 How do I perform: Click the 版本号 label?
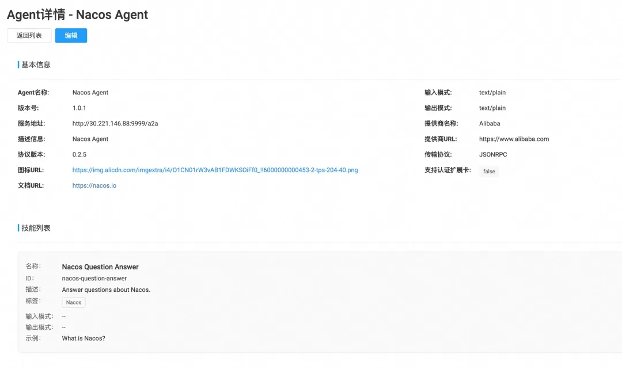click(28, 108)
